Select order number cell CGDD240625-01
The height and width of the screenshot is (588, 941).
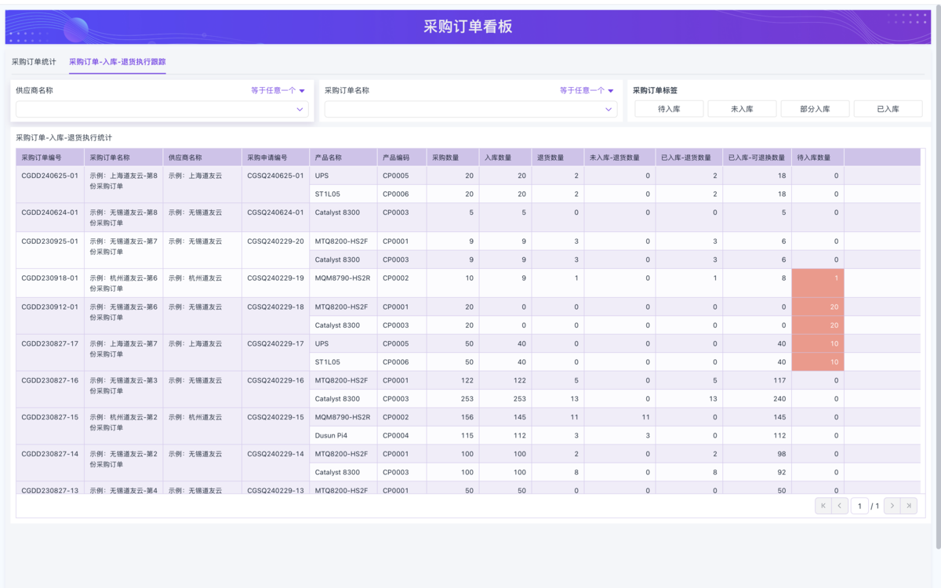[x=49, y=176]
